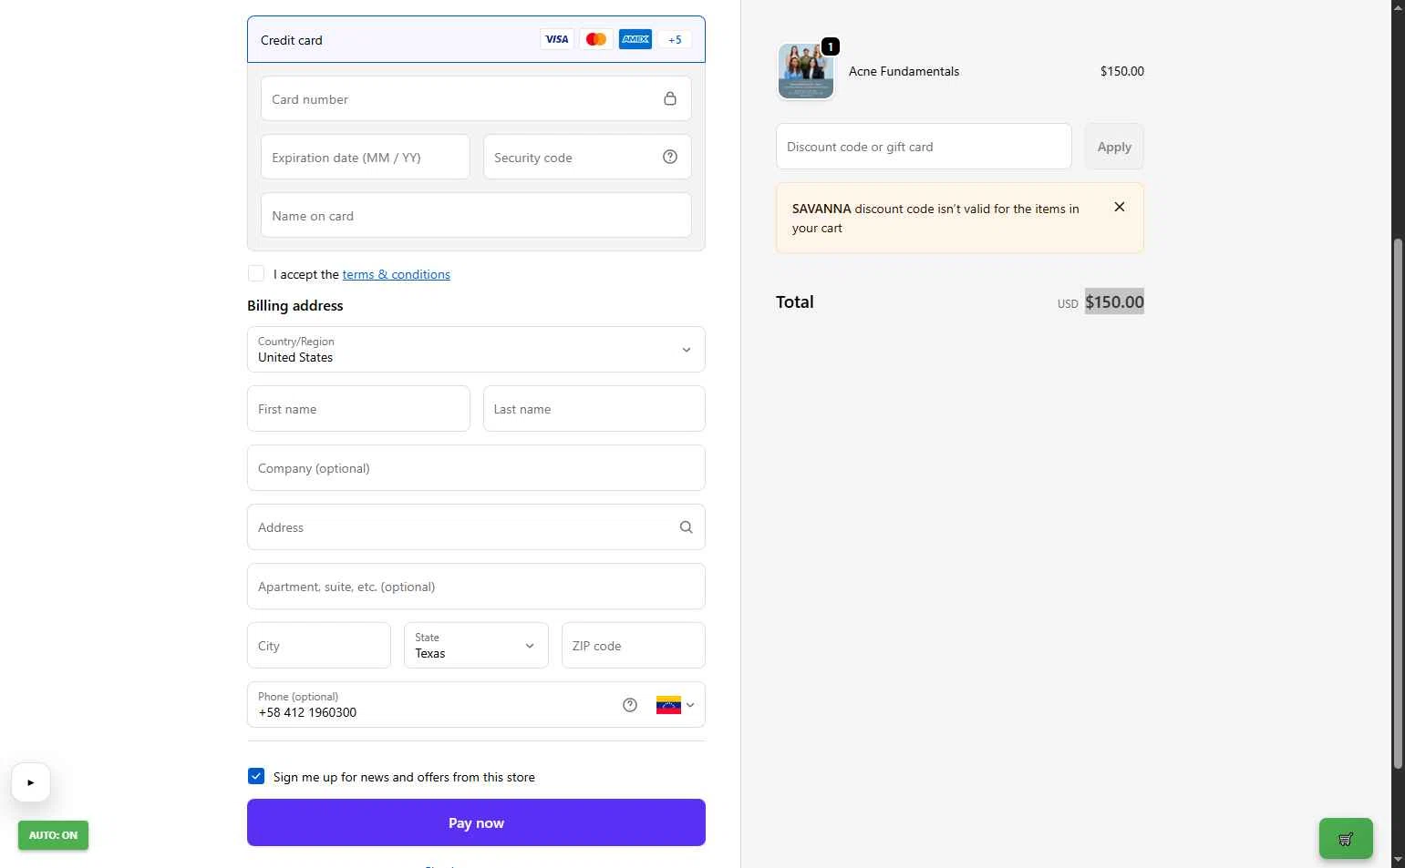
Task: Click the green shopping cart widget
Action: pos(1346,839)
